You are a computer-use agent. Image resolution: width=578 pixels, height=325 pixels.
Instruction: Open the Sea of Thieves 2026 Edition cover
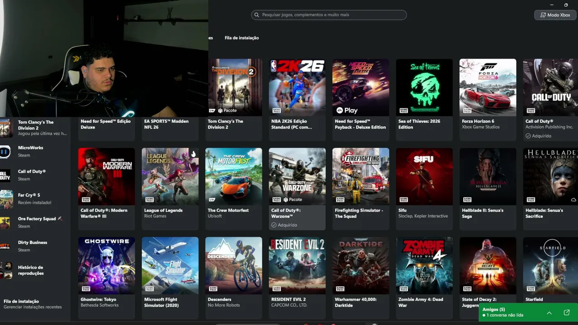pyautogui.click(x=424, y=87)
